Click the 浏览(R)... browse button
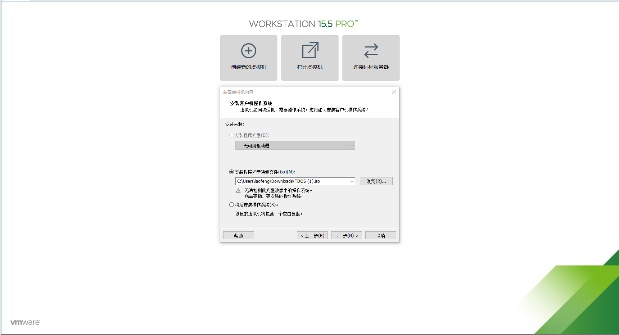Screen dimensions: 619x335 [x=376, y=181]
